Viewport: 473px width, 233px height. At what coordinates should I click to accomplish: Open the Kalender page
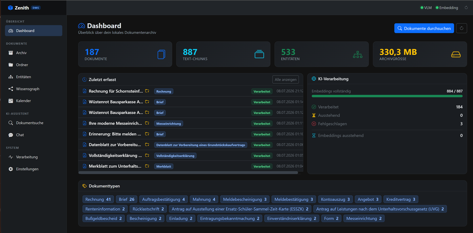click(x=34, y=101)
